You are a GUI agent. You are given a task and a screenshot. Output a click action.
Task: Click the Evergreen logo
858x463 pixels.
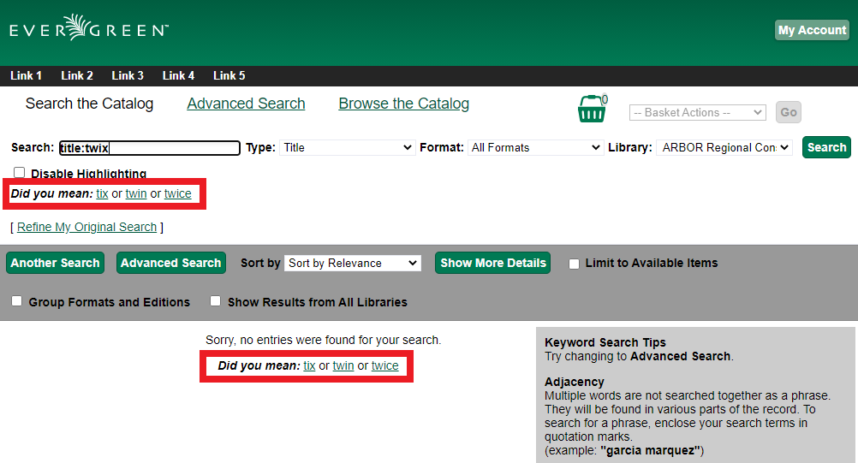coord(89,29)
